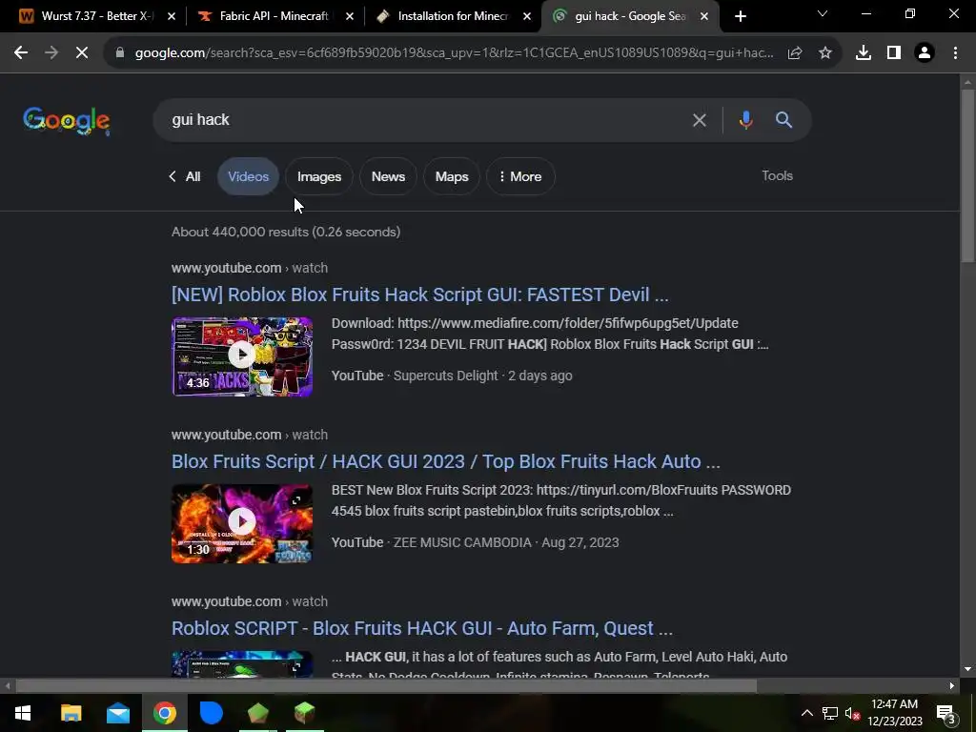
Task: Switch to Wurst 7.37 tab
Action: pyautogui.click(x=96, y=16)
